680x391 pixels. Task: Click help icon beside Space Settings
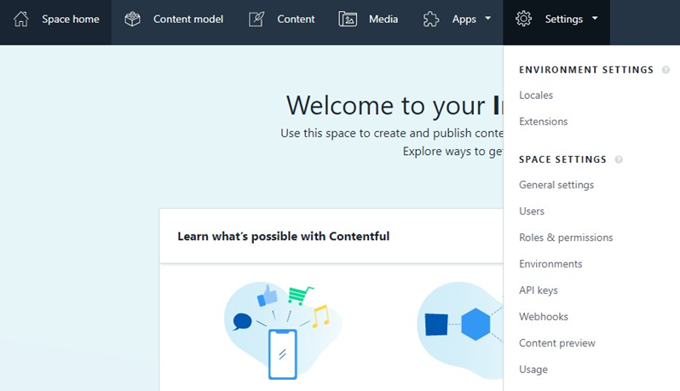click(619, 159)
